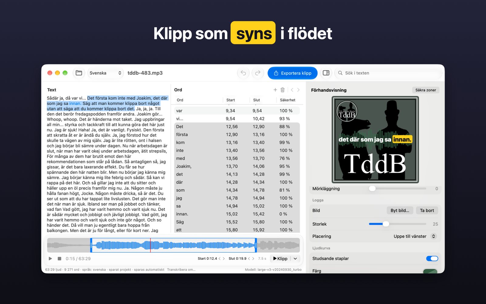Go to previous item in Ord panel

tap(292, 90)
